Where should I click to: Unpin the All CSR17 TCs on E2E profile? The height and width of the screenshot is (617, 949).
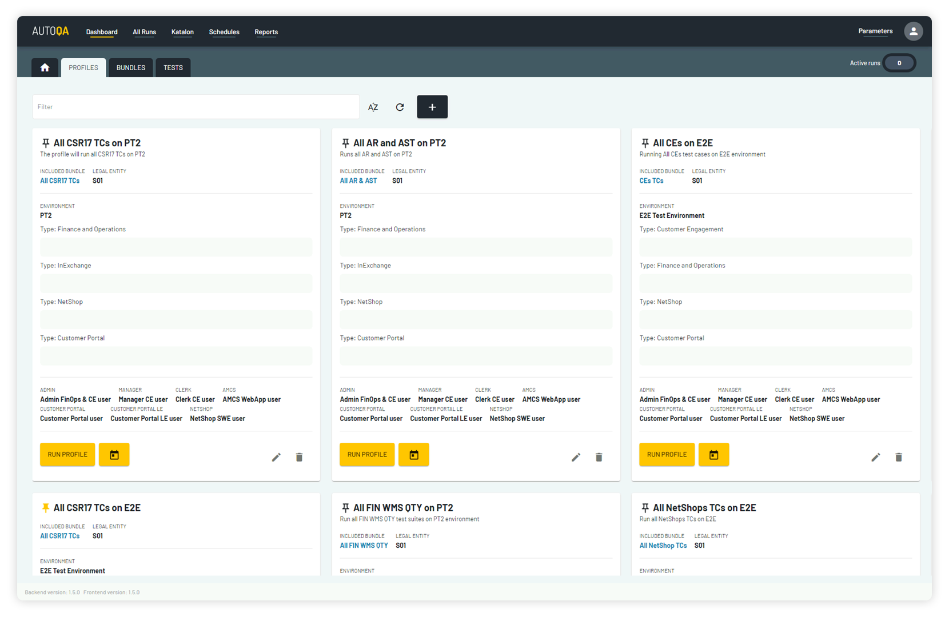click(x=46, y=508)
